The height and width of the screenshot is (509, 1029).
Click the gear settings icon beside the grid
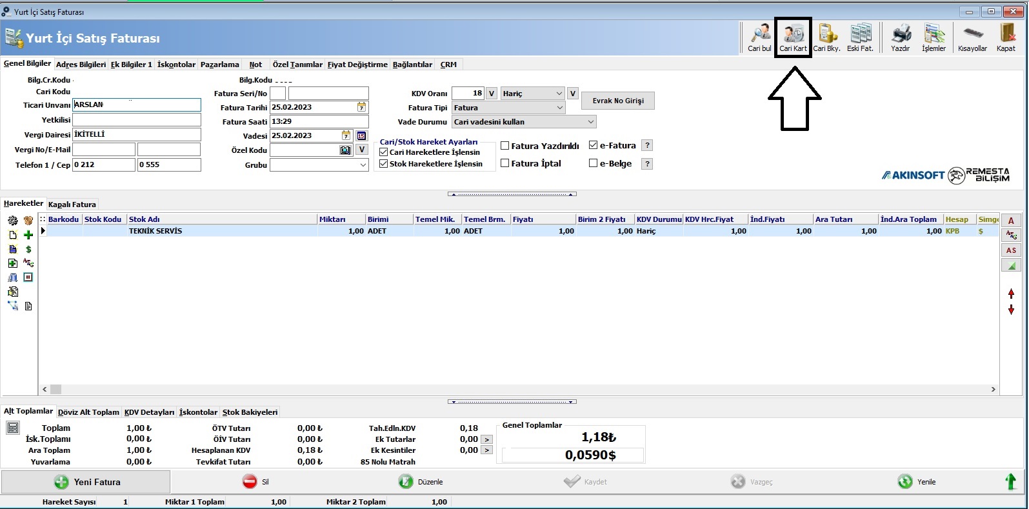click(13, 221)
